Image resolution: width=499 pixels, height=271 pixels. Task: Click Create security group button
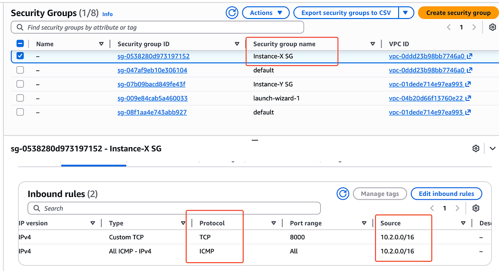pyautogui.click(x=458, y=13)
